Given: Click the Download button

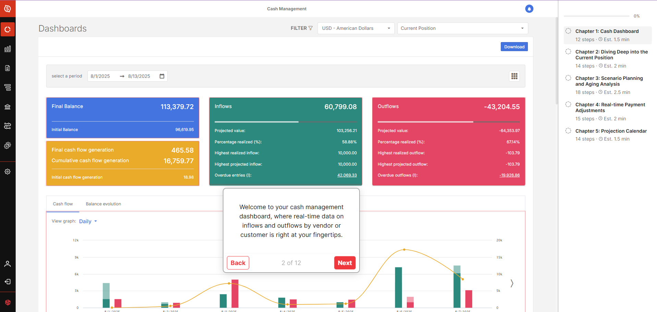Looking at the screenshot, I should coord(514,47).
